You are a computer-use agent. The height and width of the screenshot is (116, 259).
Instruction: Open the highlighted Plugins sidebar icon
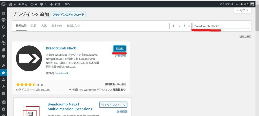4,73
